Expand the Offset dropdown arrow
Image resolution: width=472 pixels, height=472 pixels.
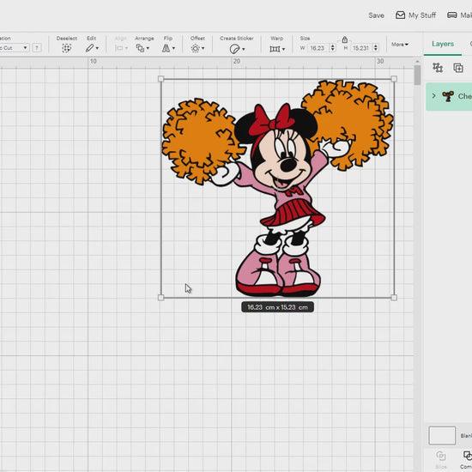click(x=203, y=48)
